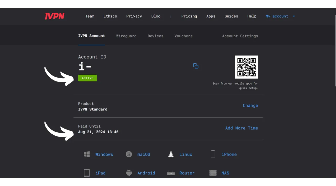Click the Account ID label
Viewport: 336px width, 186px height.
pos(92,57)
